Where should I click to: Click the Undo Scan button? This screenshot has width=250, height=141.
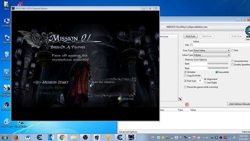coord(237,36)
